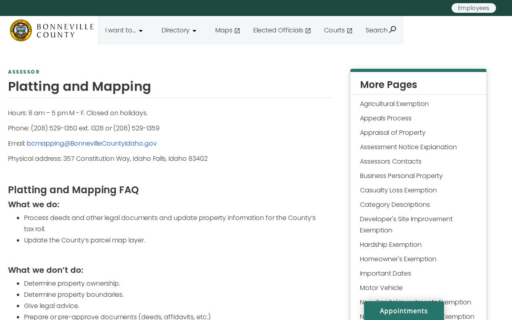Click 'Physical address: 357 Constitution Way' line

click(x=108, y=158)
